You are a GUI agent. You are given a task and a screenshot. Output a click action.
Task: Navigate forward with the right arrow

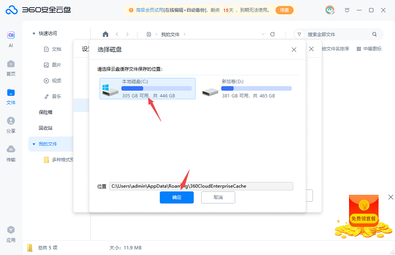click(127, 34)
